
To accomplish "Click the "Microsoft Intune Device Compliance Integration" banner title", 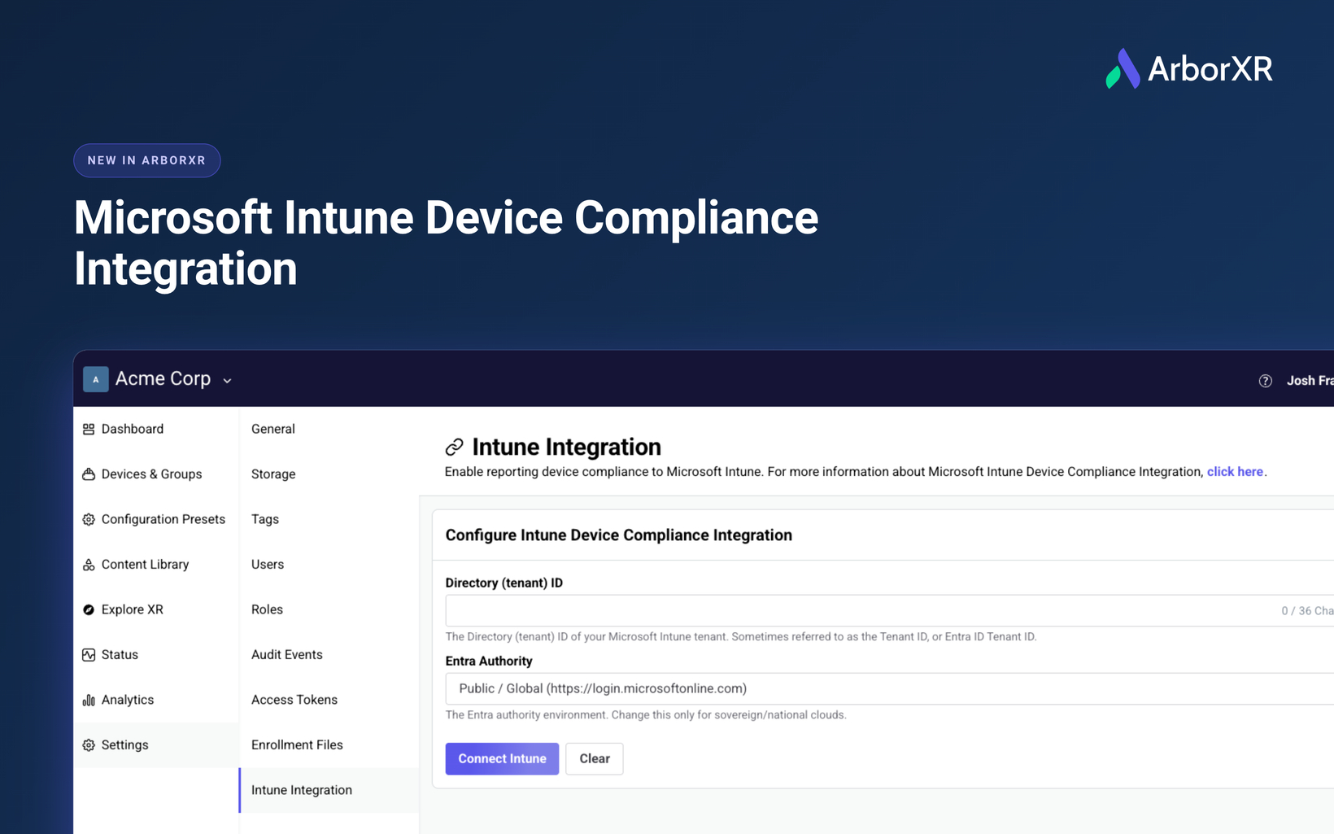I will 447,242.
